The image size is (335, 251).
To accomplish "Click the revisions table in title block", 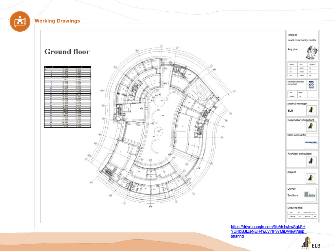I will click(x=302, y=69).
